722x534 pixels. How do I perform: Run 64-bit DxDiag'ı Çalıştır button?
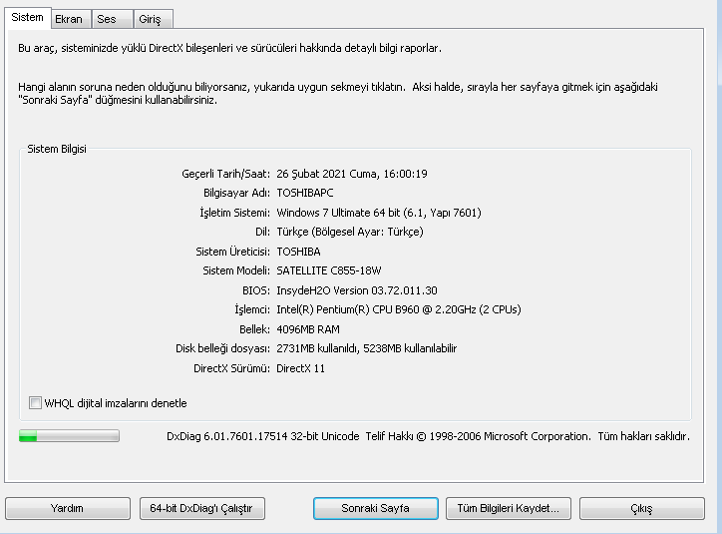[x=202, y=508]
